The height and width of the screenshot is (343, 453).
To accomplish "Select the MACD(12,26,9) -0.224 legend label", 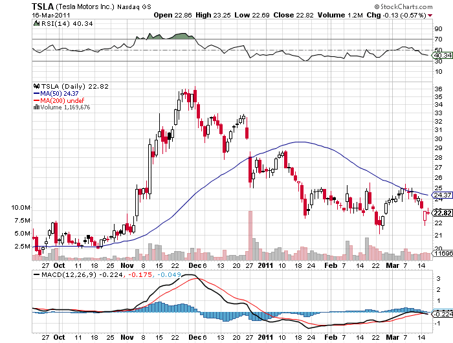I will point(82,274).
